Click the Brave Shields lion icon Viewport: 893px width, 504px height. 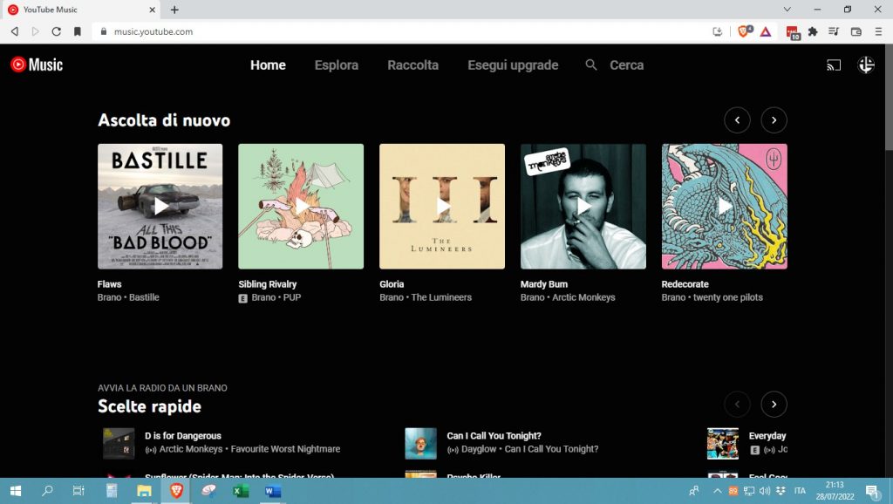(x=744, y=31)
